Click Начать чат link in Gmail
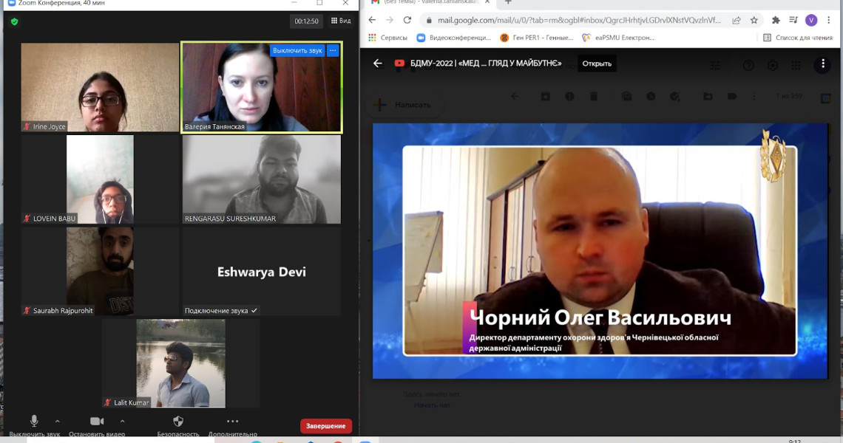This screenshot has height=443, width=843. click(433, 405)
